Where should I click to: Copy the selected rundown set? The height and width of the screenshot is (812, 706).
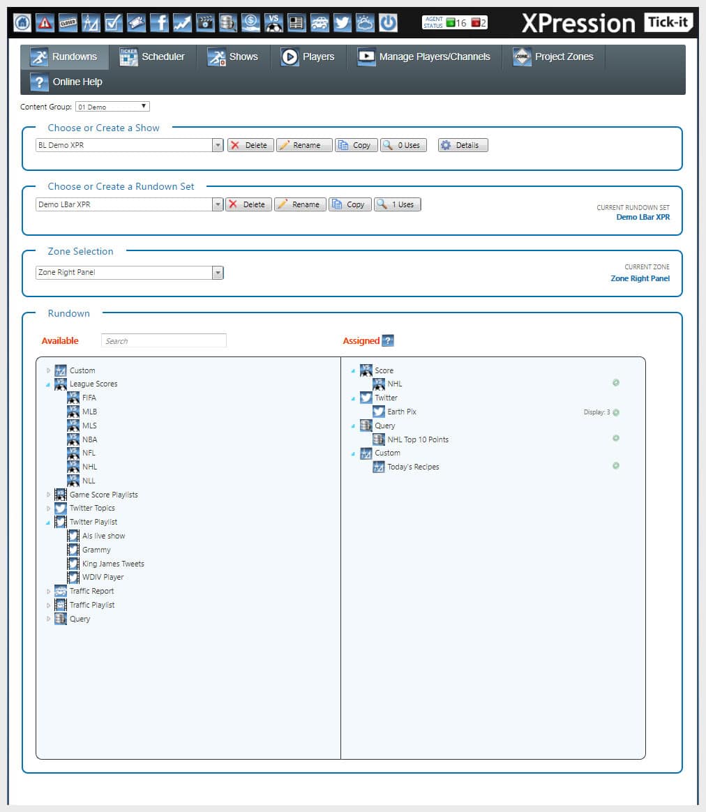pos(350,204)
